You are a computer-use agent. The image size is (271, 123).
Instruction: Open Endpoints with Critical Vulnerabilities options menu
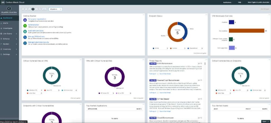pos(80,104)
